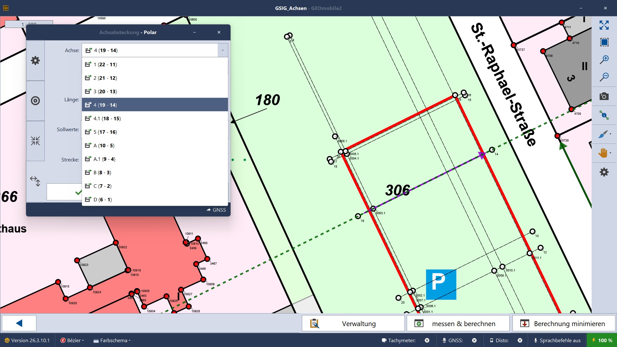
Task: Activate the zoom extents arrows icon
Action: [604, 25]
